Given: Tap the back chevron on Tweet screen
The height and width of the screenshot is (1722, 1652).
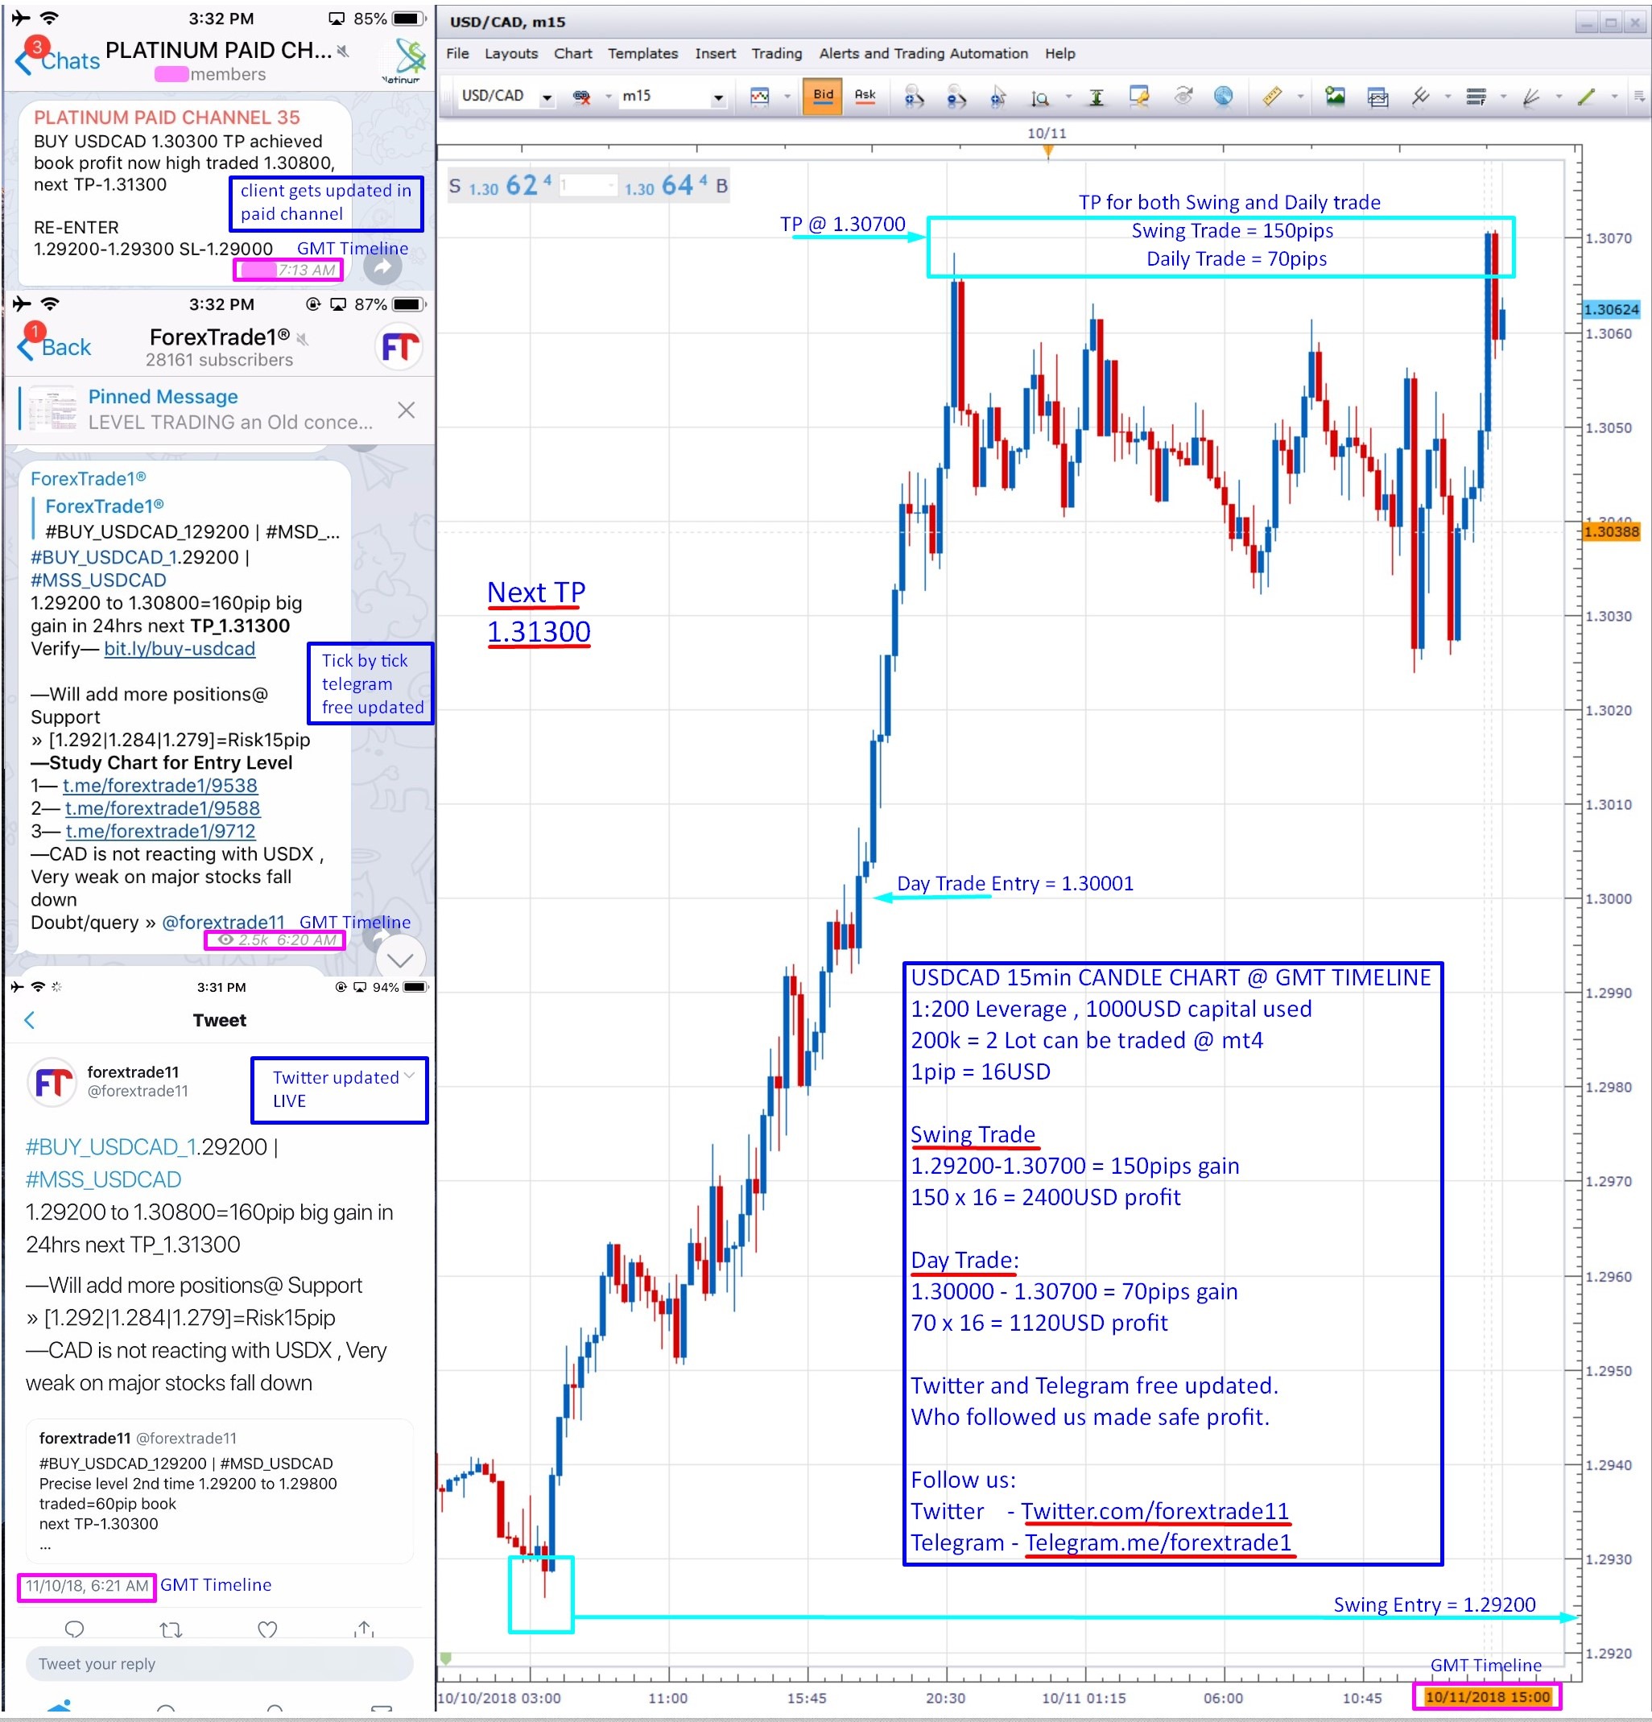Looking at the screenshot, I should [x=30, y=1020].
